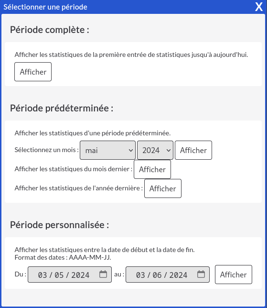This screenshot has height=308, width=267.
Task: Open the end date calendar picker icon
Action: point(201,274)
